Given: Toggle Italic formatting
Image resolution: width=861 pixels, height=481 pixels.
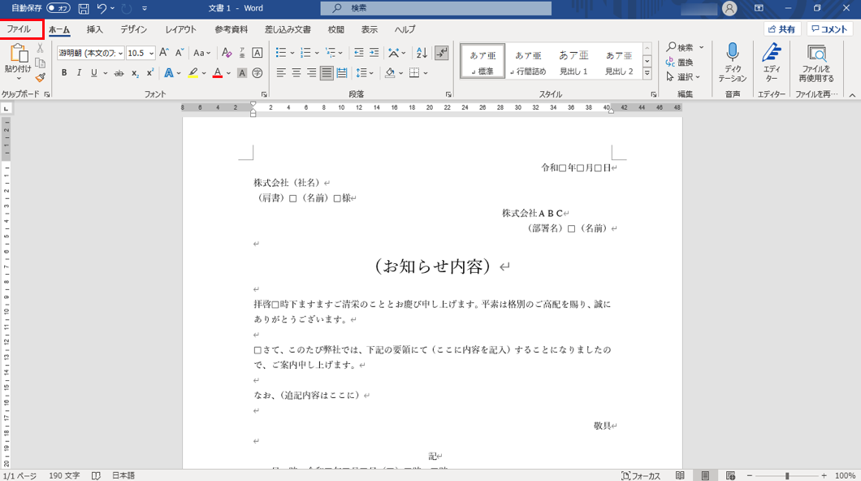Looking at the screenshot, I should pyautogui.click(x=79, y=73).
